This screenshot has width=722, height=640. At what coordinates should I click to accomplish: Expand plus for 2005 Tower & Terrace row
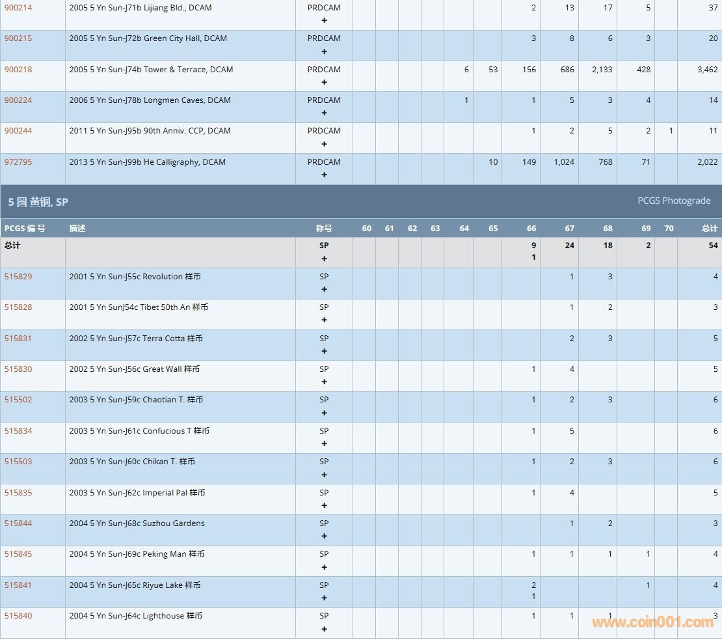pyautogui.click(x=324, y=82)
